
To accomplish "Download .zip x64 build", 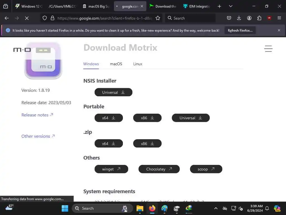I will click(x=109, y=144).
